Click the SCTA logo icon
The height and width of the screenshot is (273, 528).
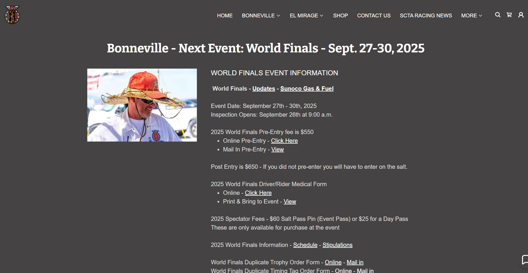pyautogui.click(x=12, y=15)
